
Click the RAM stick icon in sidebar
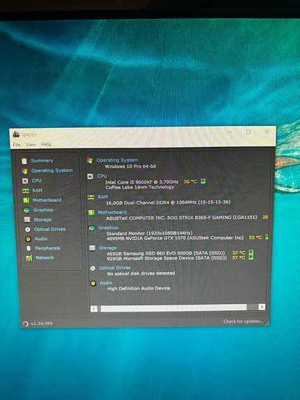coord(26,191)
